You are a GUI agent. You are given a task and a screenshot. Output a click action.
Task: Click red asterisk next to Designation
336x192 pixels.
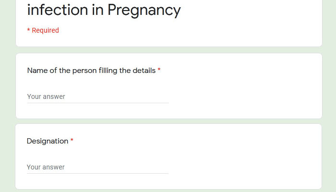(x=72, y=140)
